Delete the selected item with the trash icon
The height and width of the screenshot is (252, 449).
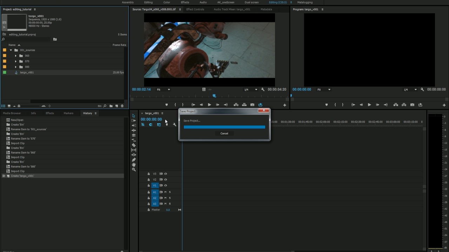tap(122, 106)
